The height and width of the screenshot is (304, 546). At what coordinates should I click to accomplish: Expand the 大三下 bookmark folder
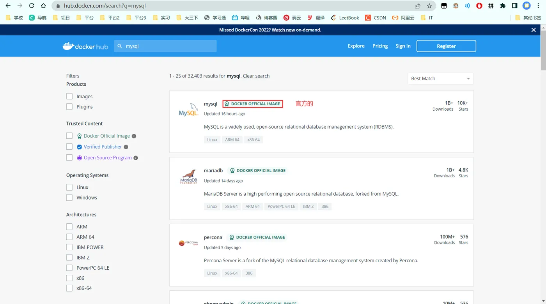coord(187,18)
